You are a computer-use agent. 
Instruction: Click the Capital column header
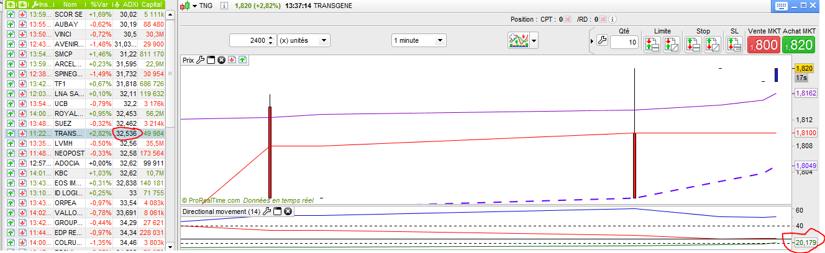pos(152,4)
